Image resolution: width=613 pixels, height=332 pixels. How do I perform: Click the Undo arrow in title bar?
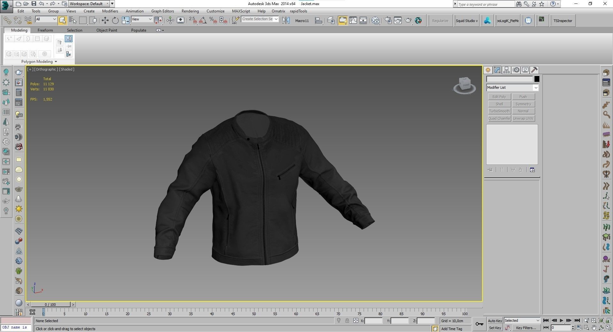click(x=42, y=4)
